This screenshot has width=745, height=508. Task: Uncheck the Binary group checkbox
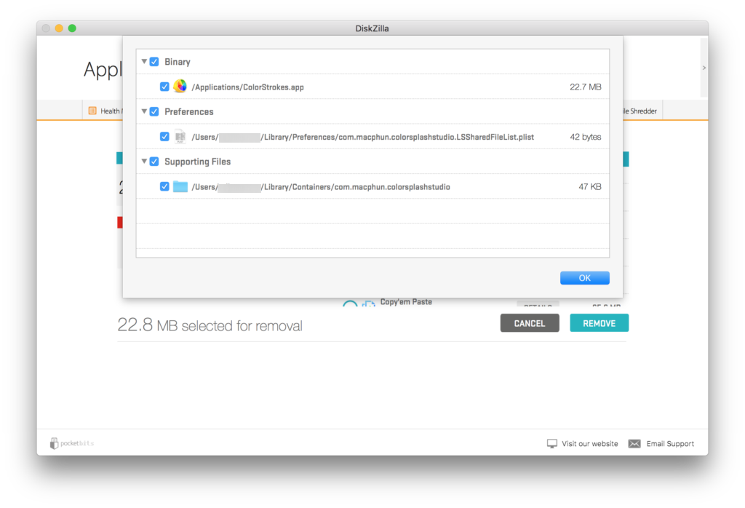[x=154, y=62]
